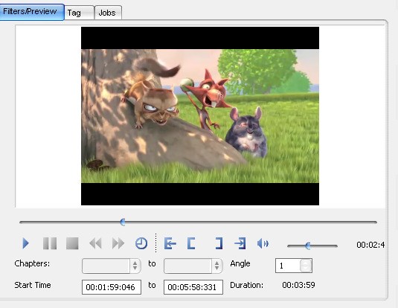This screenshot has width=398, height=308.
Task: Stop the video preview
Action: pos(72,243)
